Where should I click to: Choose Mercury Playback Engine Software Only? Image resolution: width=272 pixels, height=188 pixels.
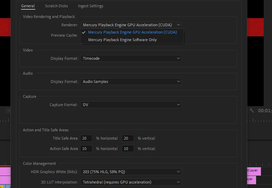(x=132, y=40)
